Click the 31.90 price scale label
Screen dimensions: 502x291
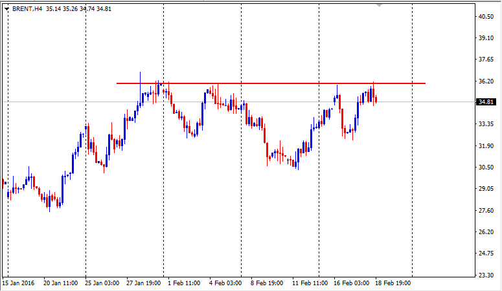486,145
